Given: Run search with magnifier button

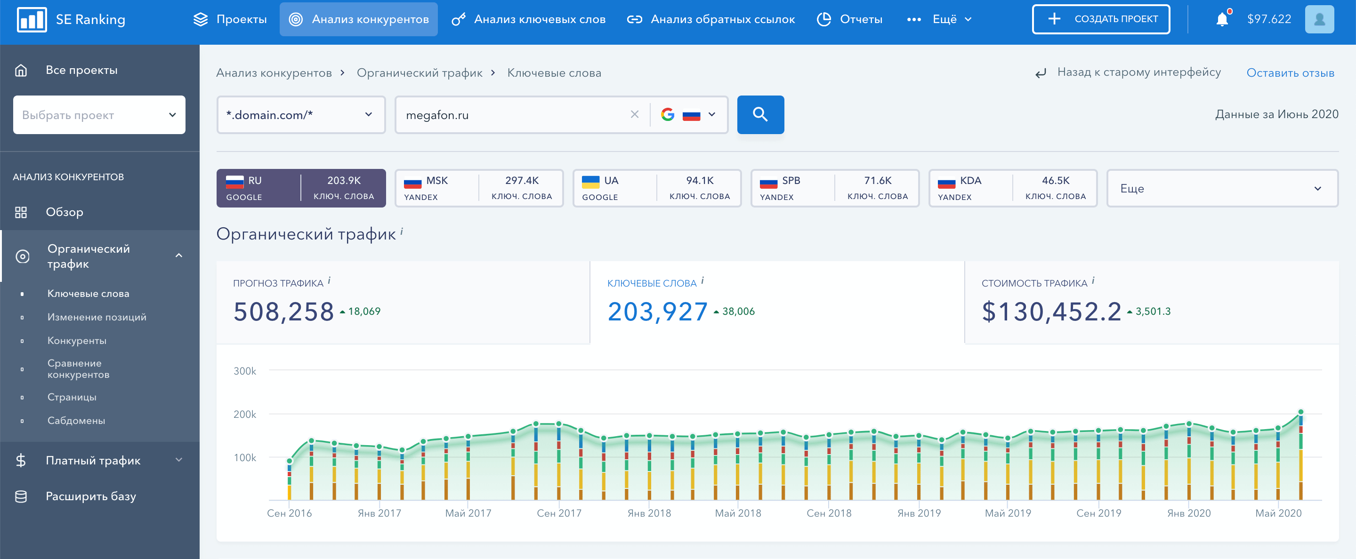Looking at the screenshot, I should 760,114.
